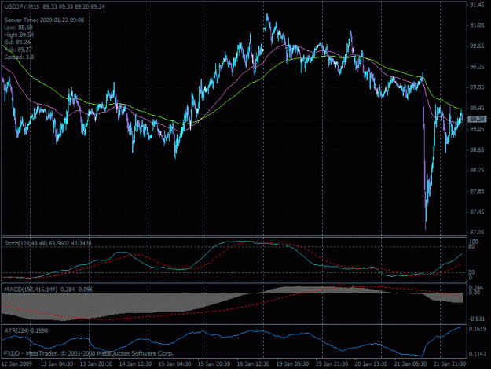The image size is (491, 369).
Task: Click the ATR scale value 0.1143
Action: (478, 354)
